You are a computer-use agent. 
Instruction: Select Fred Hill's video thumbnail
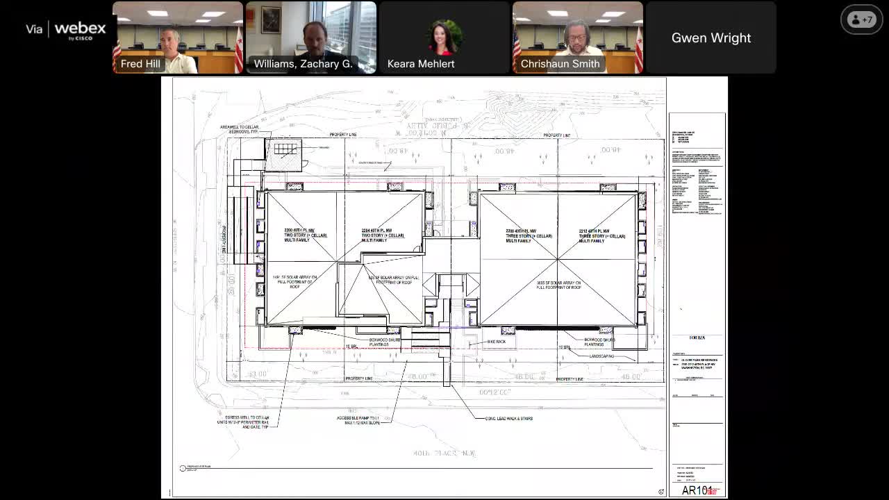[x=178, y=37]
